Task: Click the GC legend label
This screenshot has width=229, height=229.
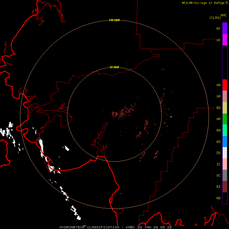Action: [219, 175]
